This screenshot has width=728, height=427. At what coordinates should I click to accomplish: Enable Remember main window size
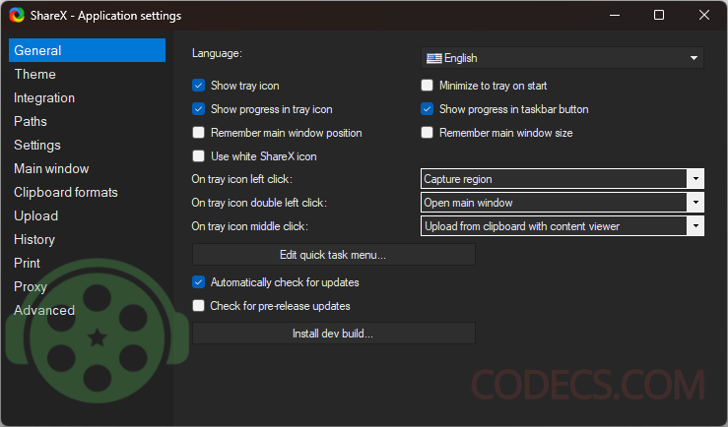[x=427, y=133]
